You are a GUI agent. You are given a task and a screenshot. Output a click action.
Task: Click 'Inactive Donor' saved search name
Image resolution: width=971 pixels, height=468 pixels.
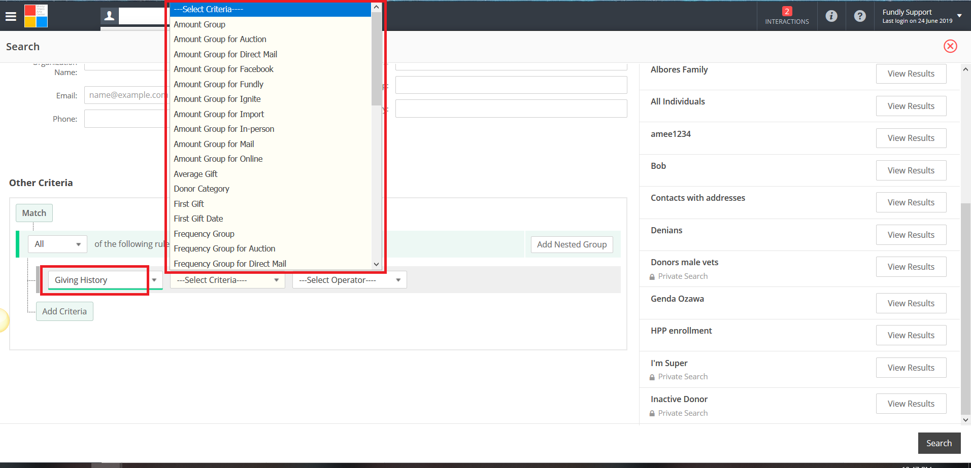[x=679, y=399]
